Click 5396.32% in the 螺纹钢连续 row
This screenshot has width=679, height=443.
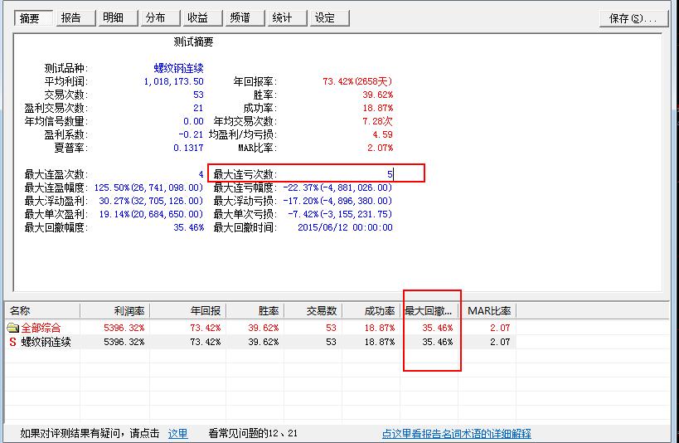124,342
